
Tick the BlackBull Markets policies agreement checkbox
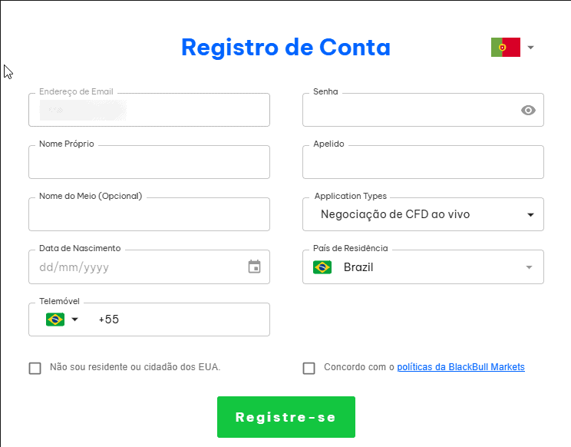point(309,368)
